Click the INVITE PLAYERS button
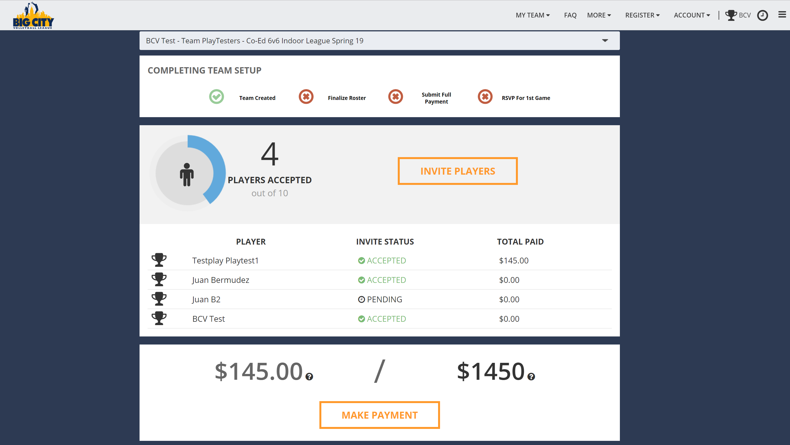 click(x=457, y=171)
